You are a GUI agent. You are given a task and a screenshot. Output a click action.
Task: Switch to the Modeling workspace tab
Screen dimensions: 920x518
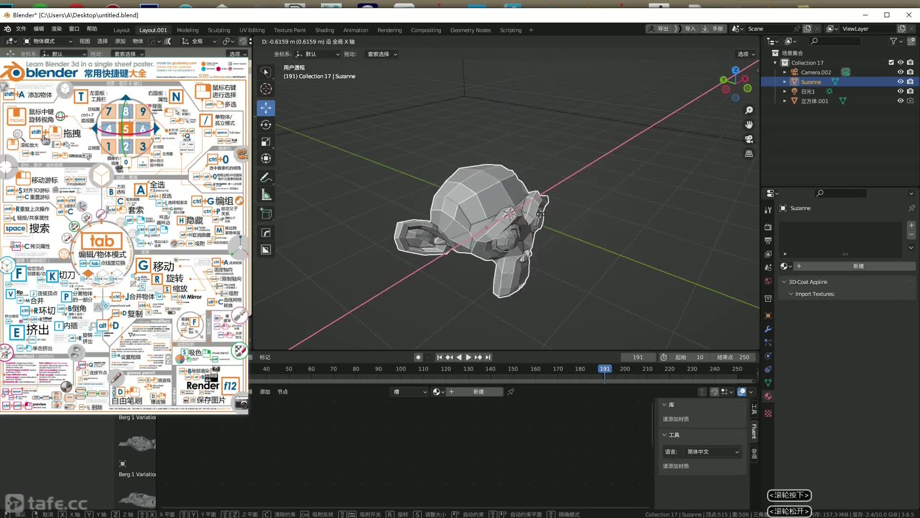(187, 30)
